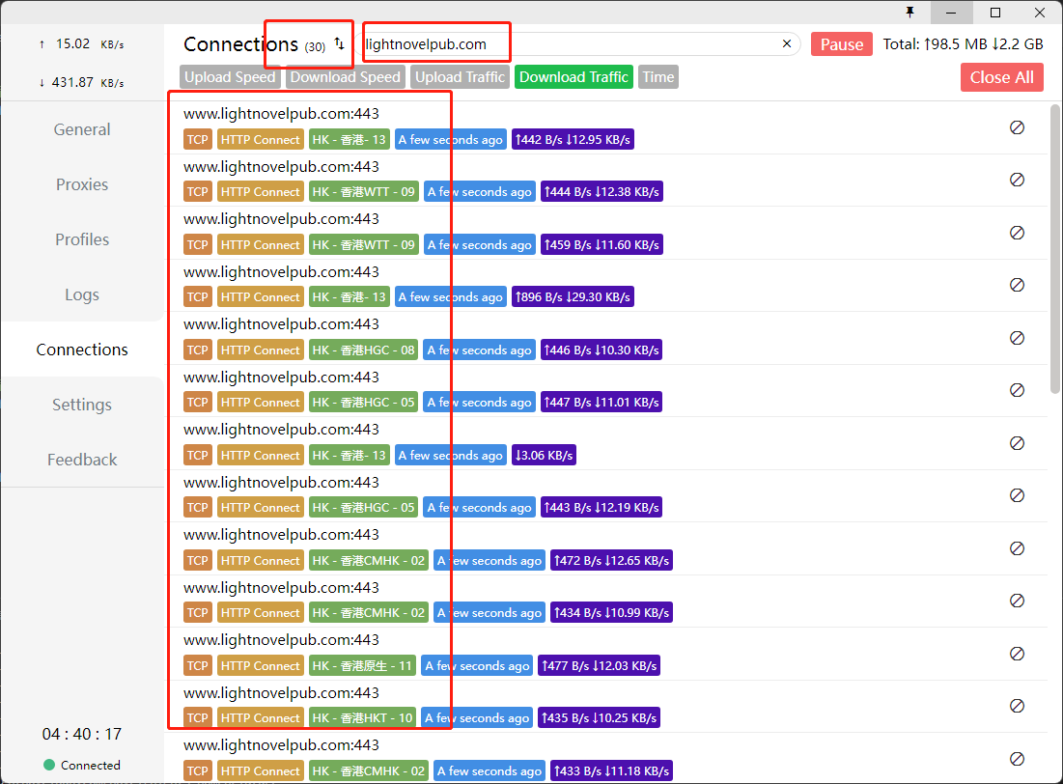The height and width of the screenshot is (784, 1063).
Task: Sort connections by Time
Action: coord(658,76)
